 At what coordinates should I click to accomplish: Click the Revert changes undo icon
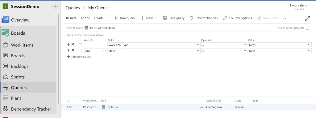pyautogui.click(x=192, y=18)
